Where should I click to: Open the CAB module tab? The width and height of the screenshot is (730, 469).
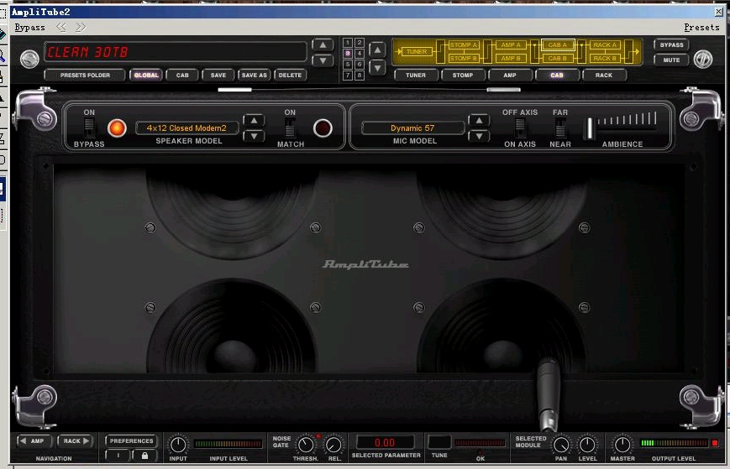[x=557, y=76]
